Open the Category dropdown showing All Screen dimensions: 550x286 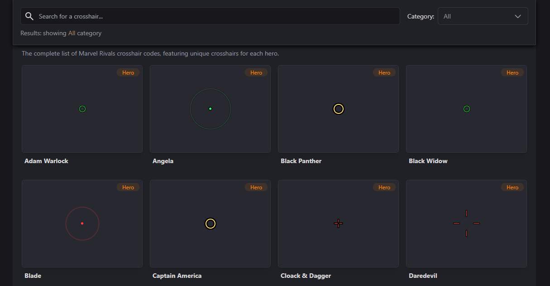[483, 16]
